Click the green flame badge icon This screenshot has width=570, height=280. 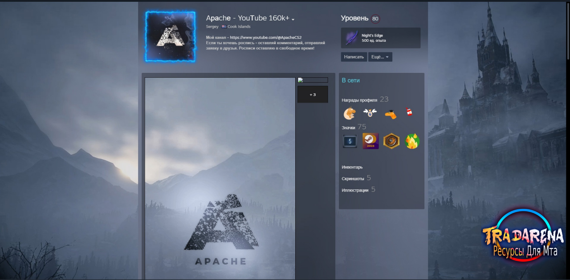[412, 141]
